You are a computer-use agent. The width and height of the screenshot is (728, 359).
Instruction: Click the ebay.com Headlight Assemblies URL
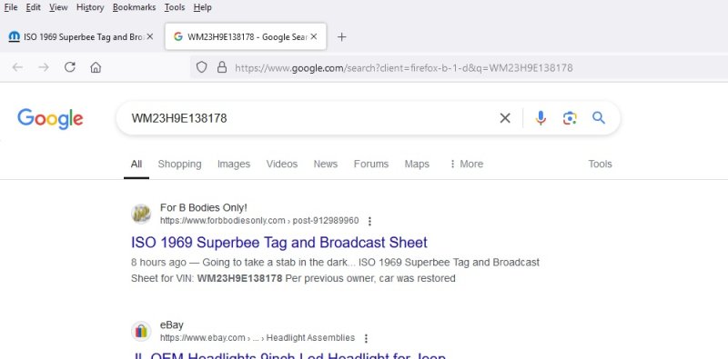258,338
